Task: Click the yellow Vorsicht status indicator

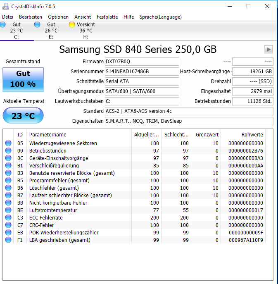Action: (x=72, y=24)
